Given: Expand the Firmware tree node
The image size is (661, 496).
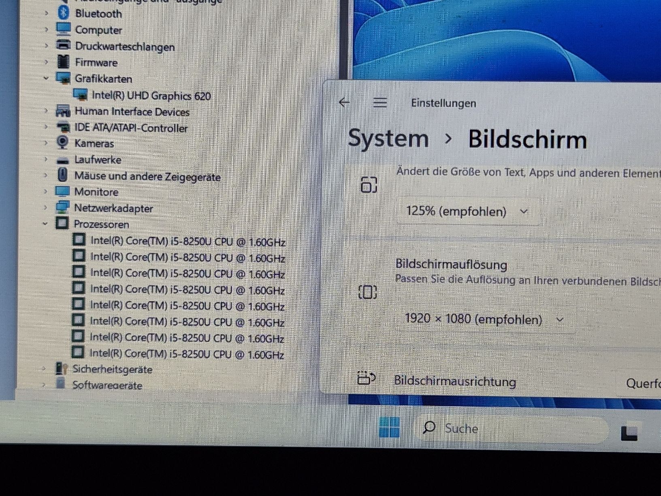Looking at the screenshot, I should pos(46,62).
